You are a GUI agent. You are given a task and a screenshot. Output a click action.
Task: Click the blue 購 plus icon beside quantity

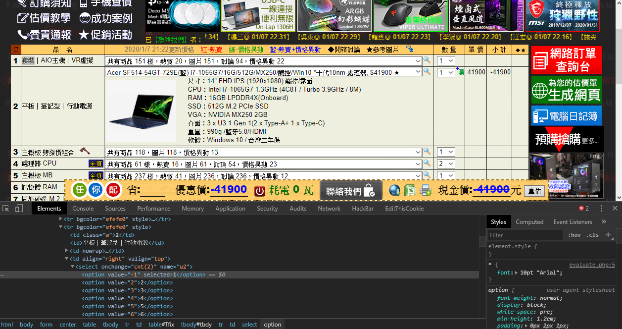tap(460, 71)
